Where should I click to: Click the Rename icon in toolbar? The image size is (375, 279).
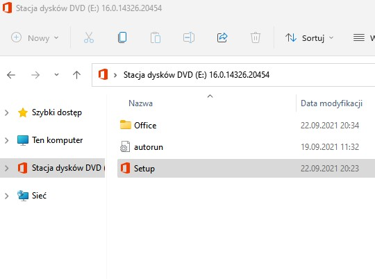click(x=189, y=37)
